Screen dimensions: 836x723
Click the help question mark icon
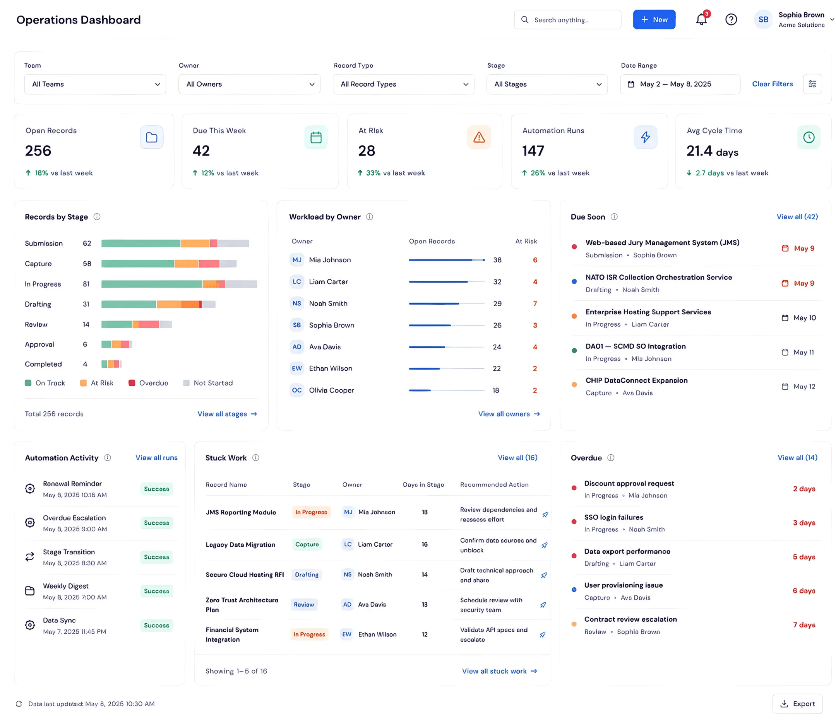pyautogui.click(x=731, y=19)
